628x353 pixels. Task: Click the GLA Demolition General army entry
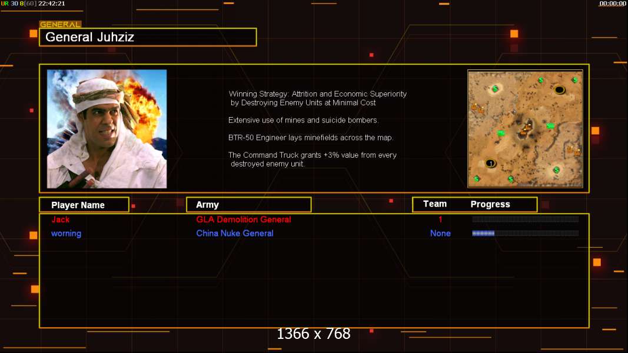[x=244, y=219]
